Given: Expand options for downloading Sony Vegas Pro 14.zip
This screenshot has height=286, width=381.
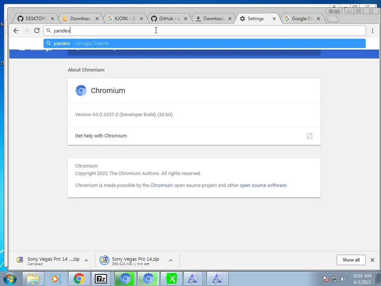Looking at the screenshot, I should pyautogui.click(x=171, y=260).
